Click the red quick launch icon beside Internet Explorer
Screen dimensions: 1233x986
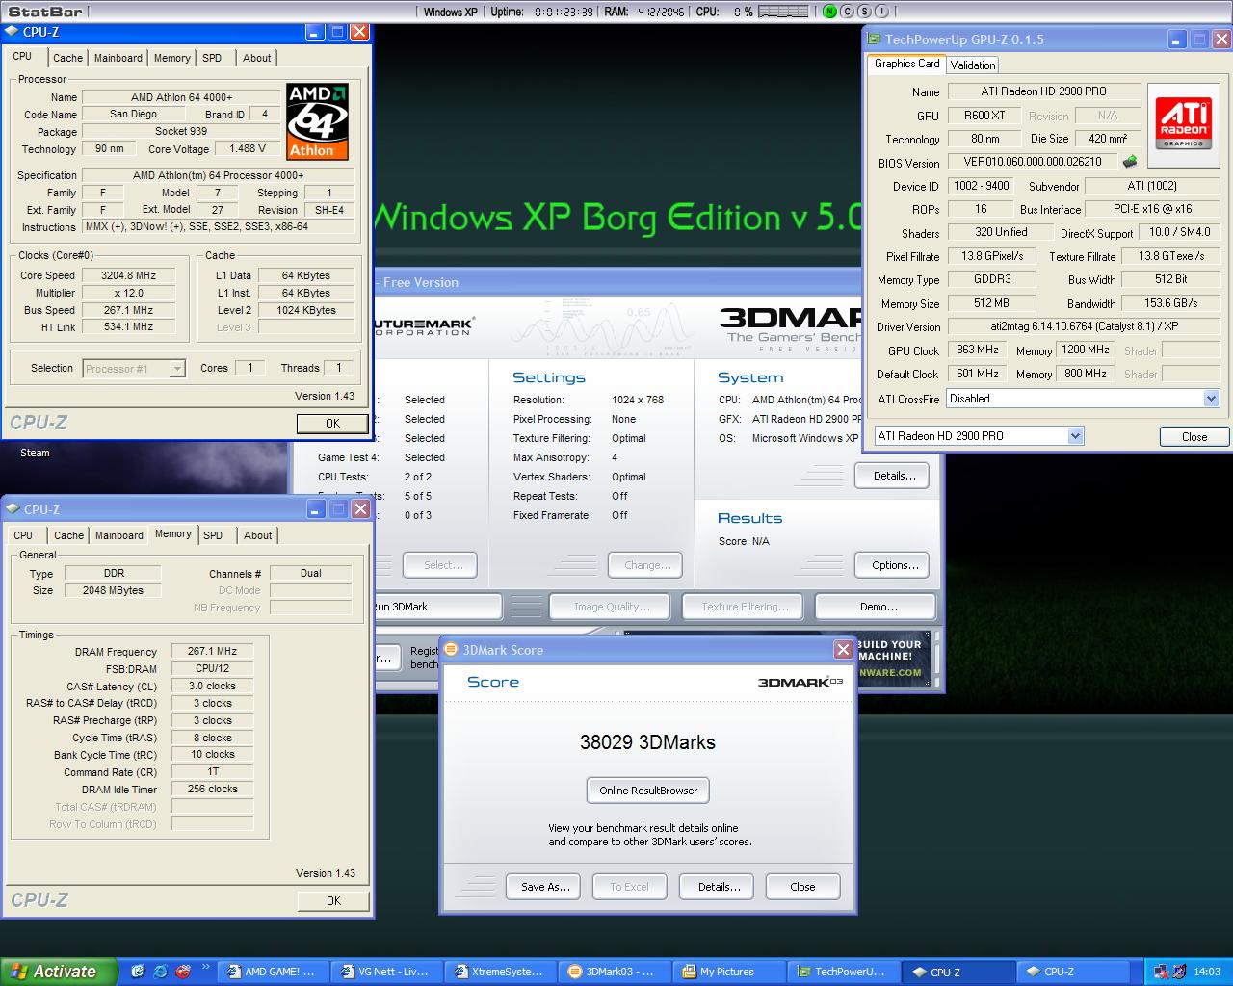pyautogui.click(x=182, y=972)
